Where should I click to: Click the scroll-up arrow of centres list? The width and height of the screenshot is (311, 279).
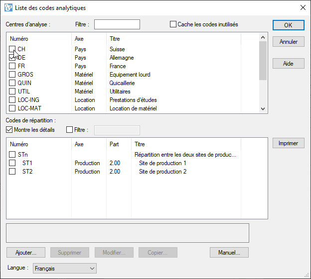(x=263, y=37)
